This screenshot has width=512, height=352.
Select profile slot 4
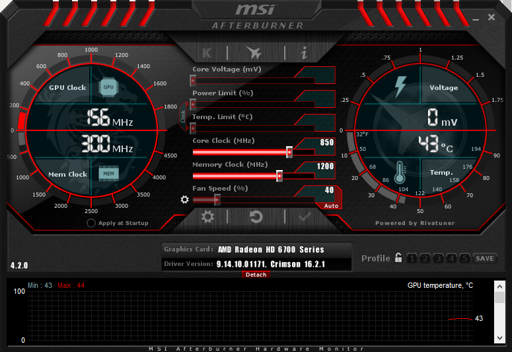[x=451, y=259]
